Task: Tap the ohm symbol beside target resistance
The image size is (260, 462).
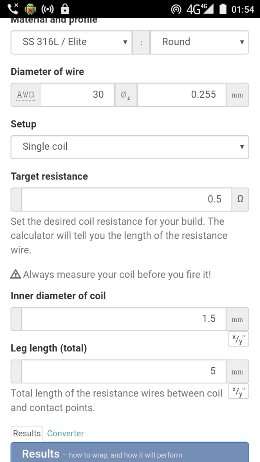Action: (240, 199)
